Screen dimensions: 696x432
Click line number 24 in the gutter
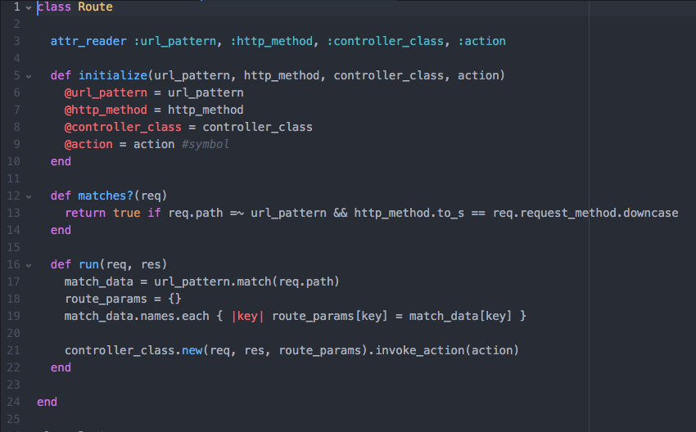tap(13, 402)
